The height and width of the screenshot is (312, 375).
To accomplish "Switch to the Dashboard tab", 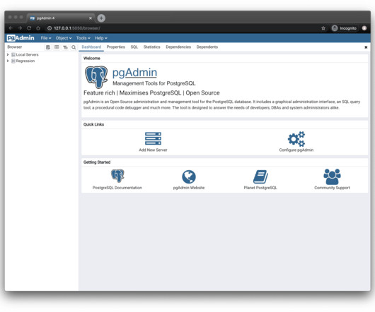I will (x=91, y=47).
